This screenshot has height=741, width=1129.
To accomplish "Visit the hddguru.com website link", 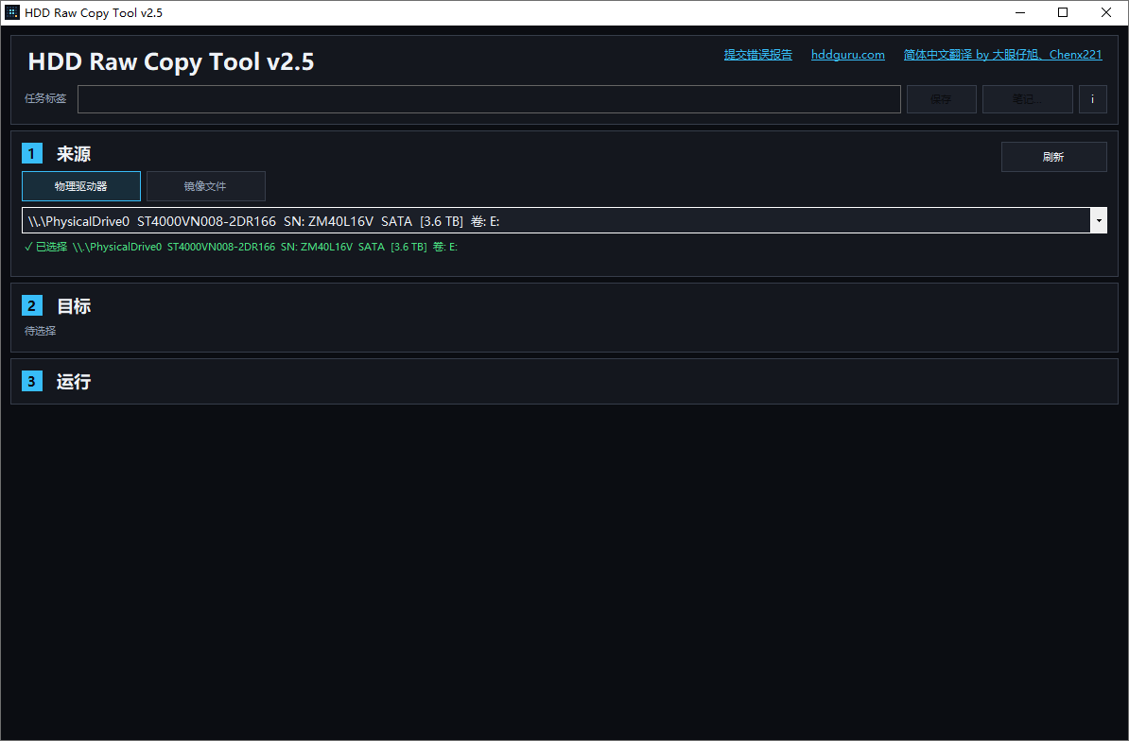I will coord(847,55).
